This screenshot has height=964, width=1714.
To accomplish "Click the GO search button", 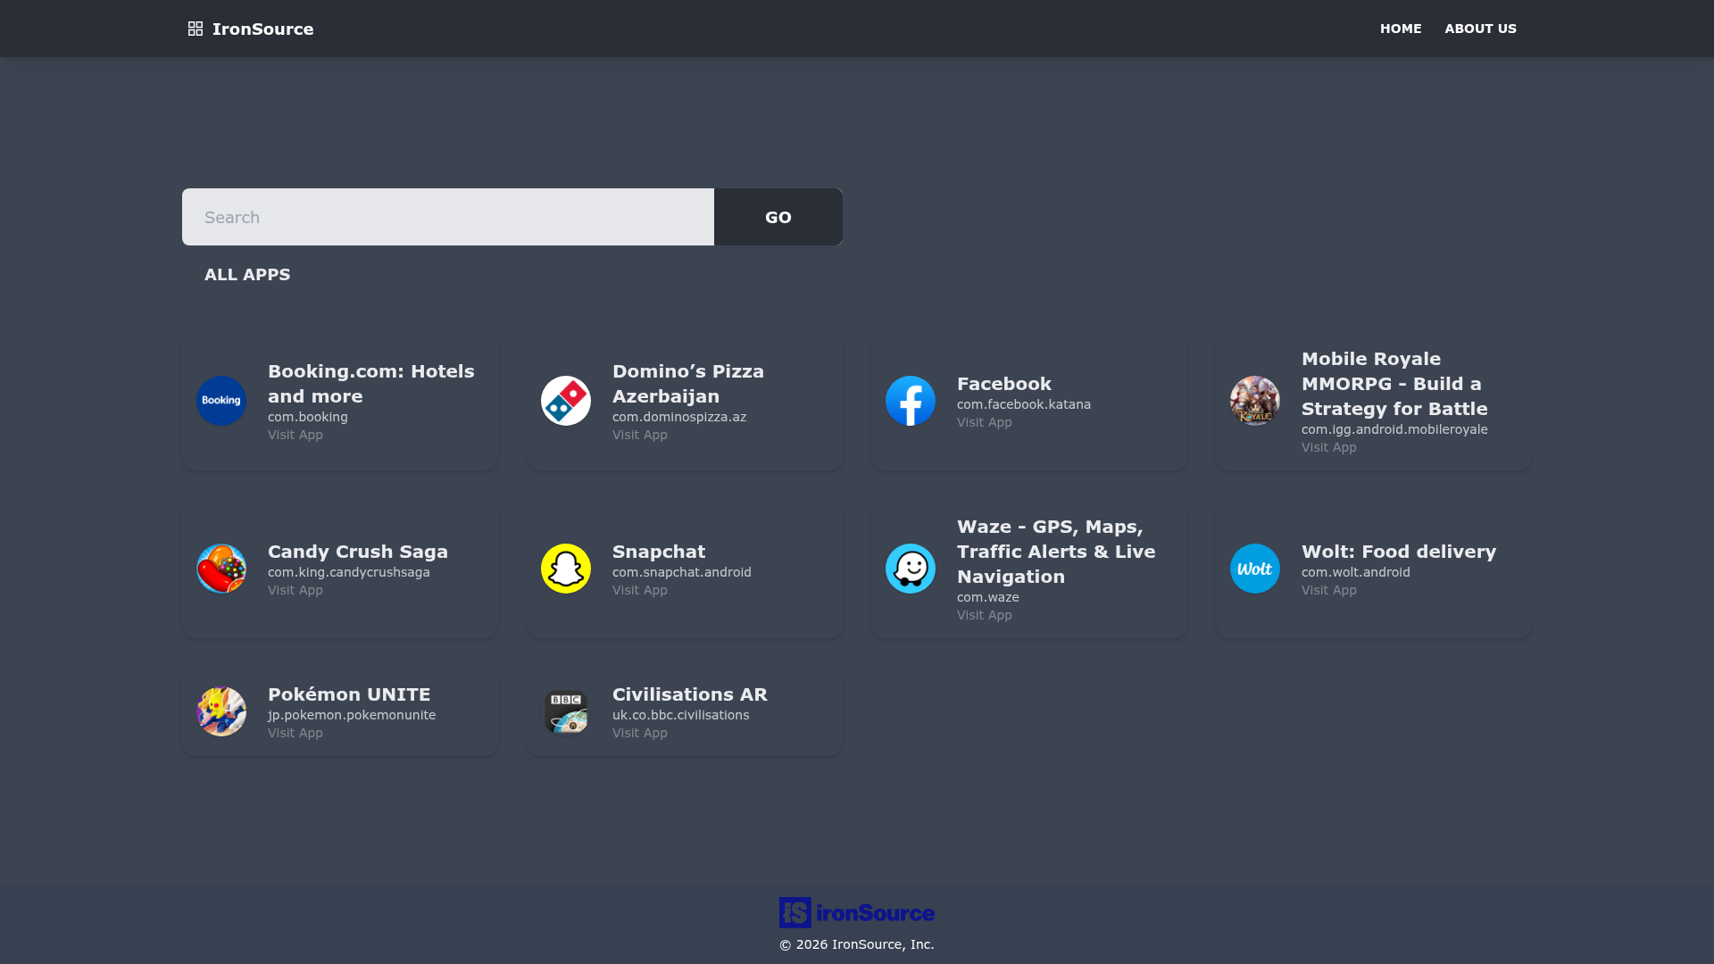I will [x=778, y=217].
